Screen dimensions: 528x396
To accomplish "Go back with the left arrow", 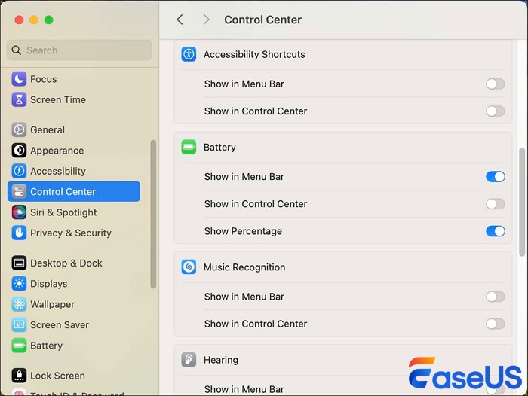I will tap(180, 20).
